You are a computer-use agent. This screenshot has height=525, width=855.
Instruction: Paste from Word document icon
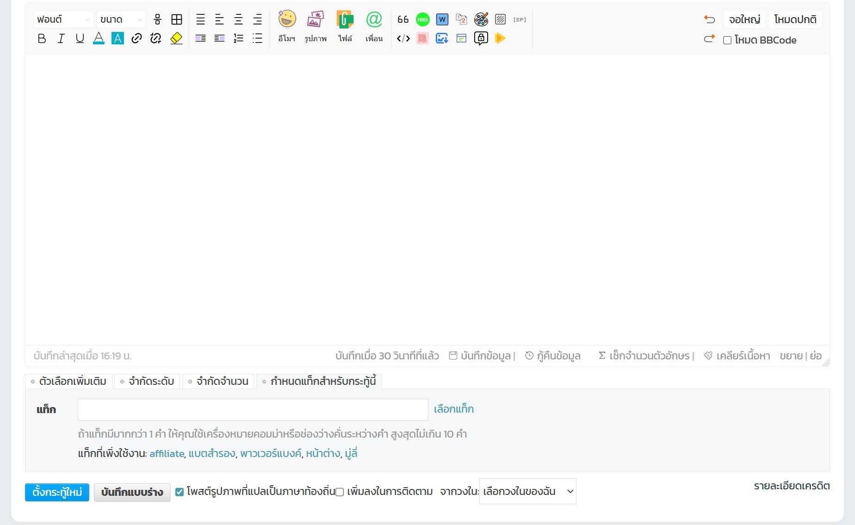(x=442, y=19)
